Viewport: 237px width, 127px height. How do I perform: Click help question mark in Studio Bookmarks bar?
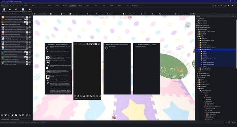tap(23, 115)
